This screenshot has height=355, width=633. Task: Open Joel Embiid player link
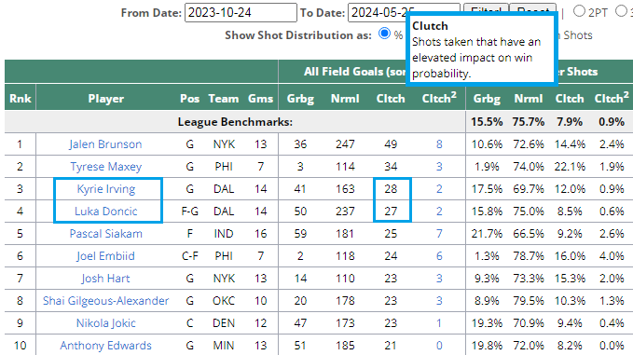[x=105, y=256]
